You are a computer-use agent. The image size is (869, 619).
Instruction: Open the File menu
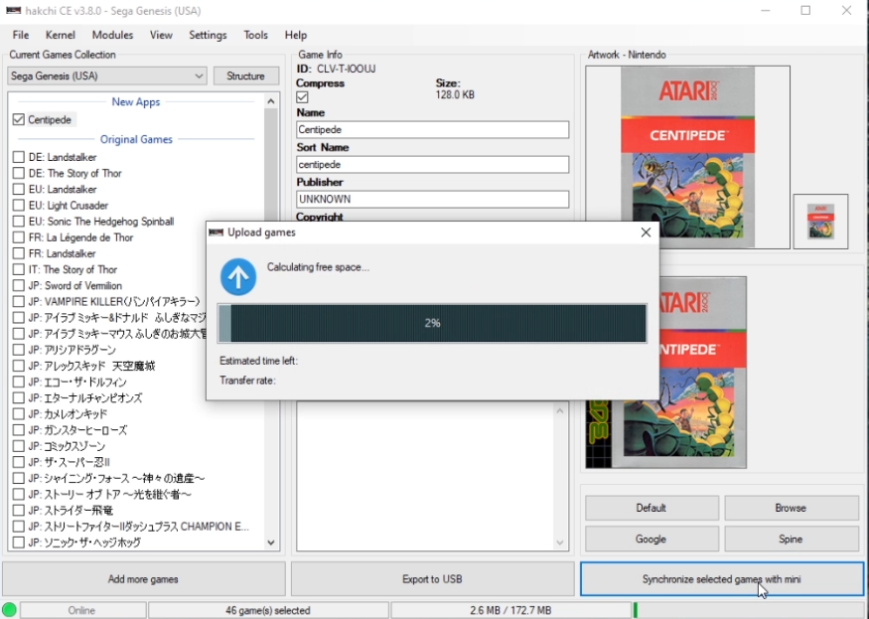(x=21, y=35)
